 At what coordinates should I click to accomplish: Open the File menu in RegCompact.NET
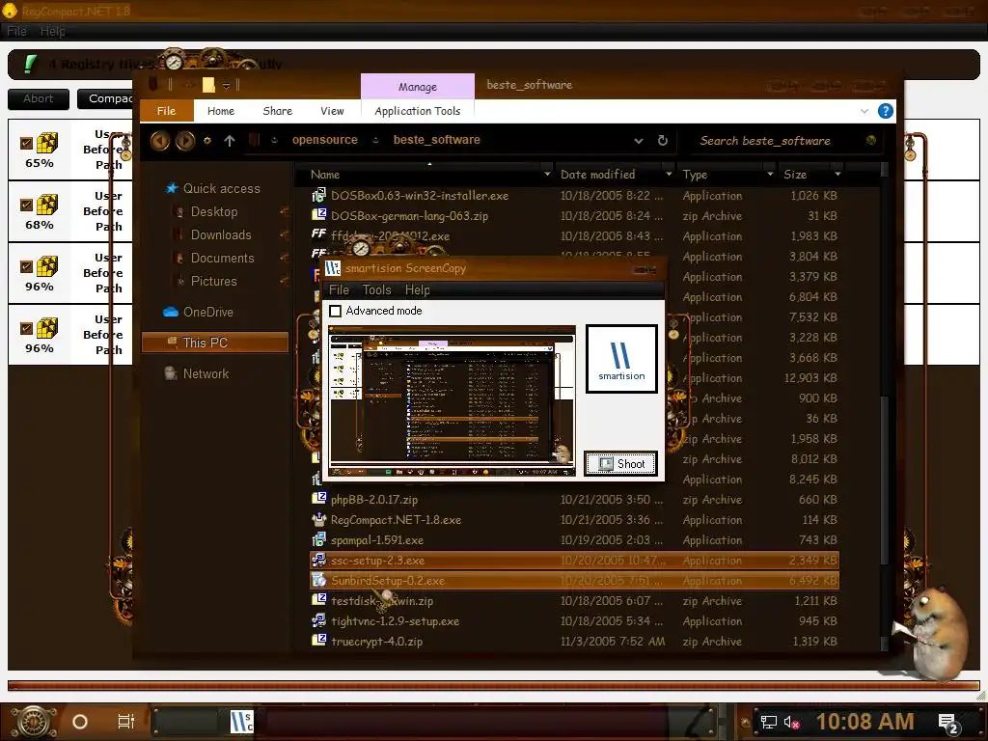click(16, 31)
